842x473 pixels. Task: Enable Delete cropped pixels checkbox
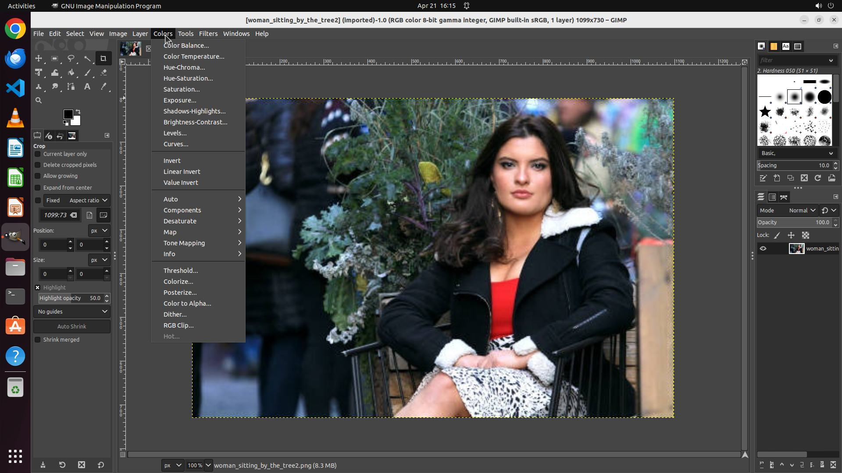point(38,165)
